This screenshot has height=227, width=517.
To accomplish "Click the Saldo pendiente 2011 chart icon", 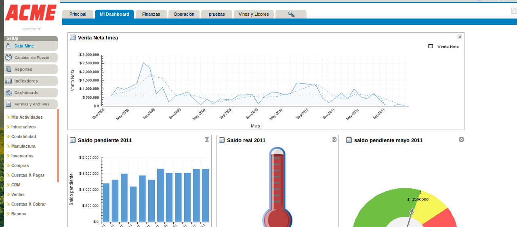I will (x=73, y=140).
